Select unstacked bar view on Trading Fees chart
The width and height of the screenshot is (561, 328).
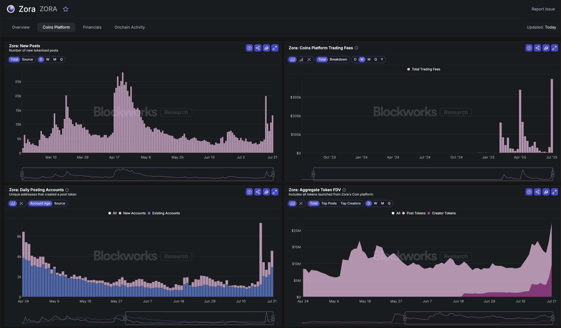click(301, 59)
